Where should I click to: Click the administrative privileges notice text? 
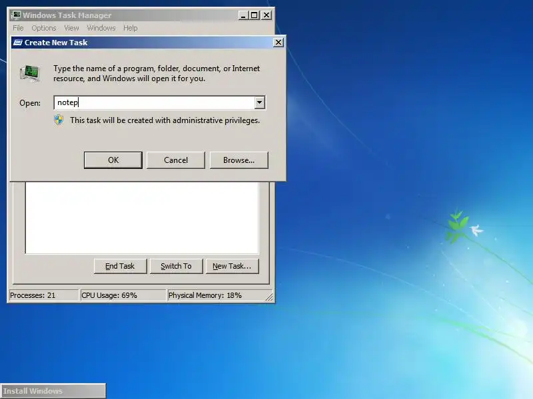pos(165,120)
